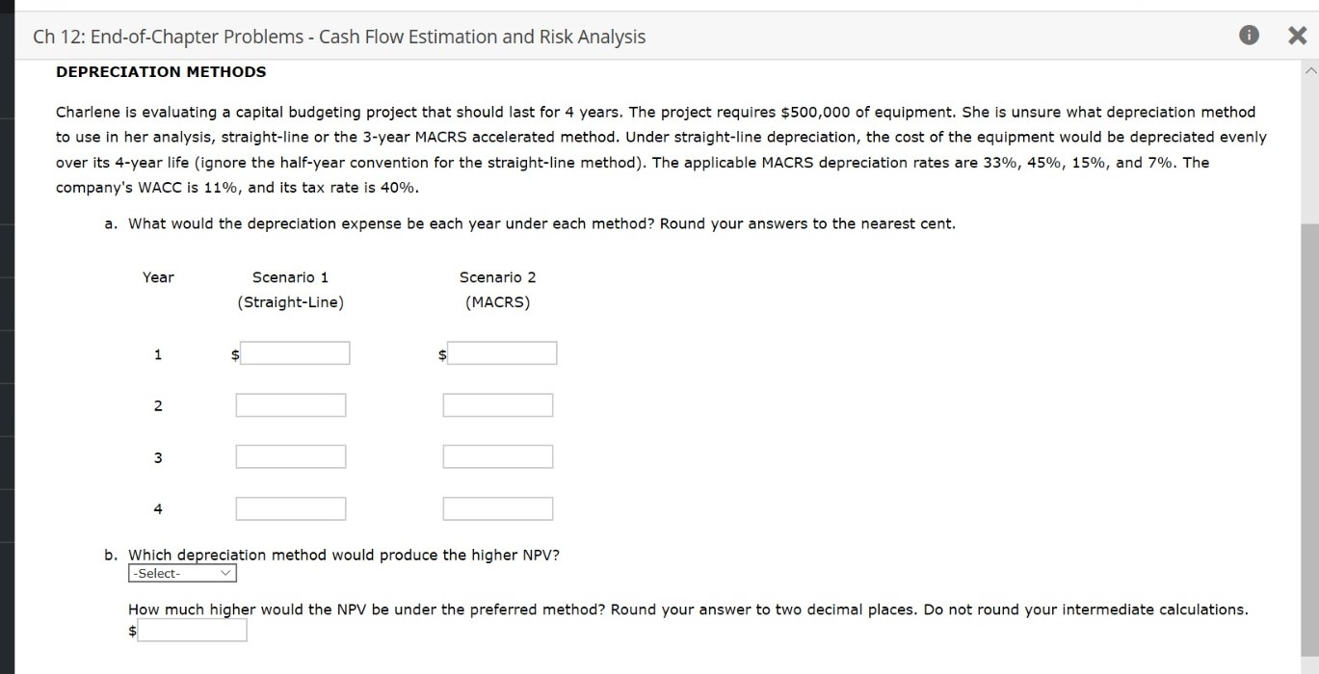Expand the depreciation method answer selector
The width and height of the screenshot is (1319, 674).
pyautogui.click(x=181, y=573)
